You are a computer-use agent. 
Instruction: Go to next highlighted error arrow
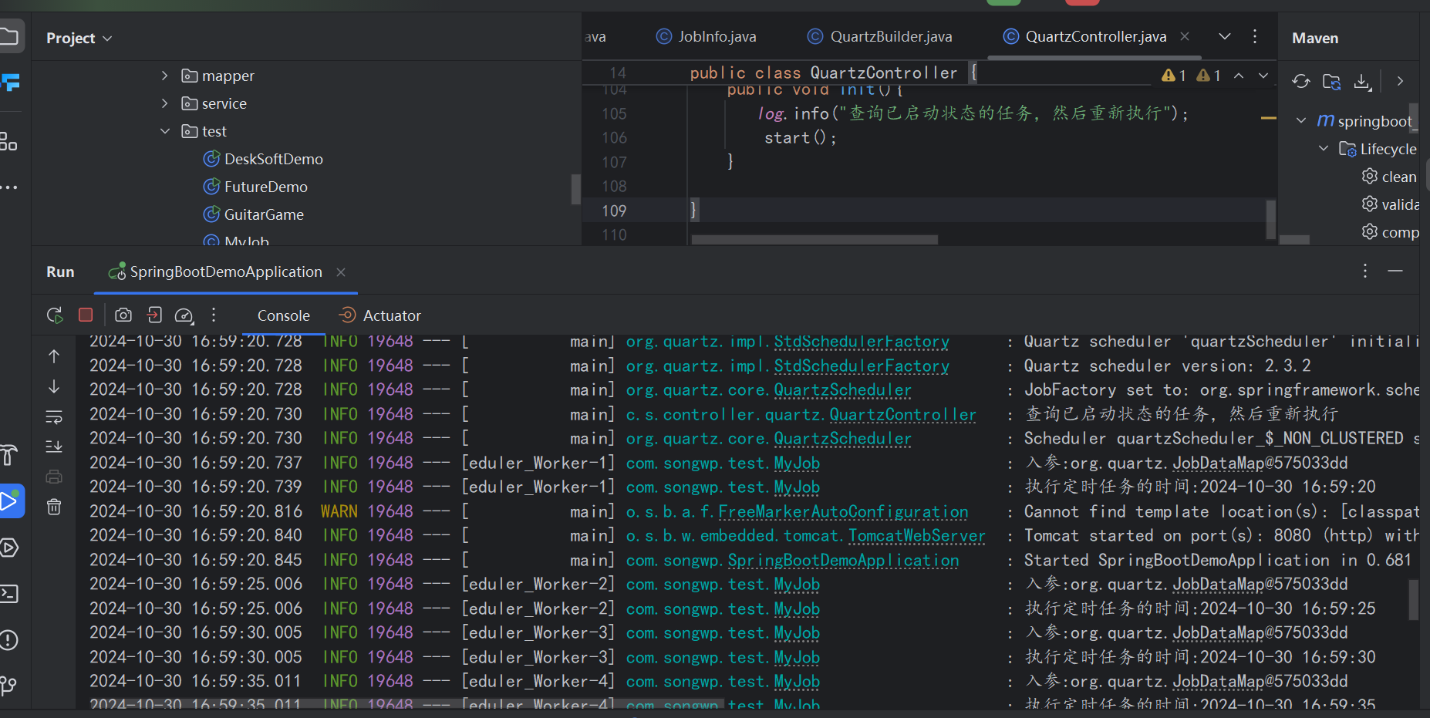pyautogui.click(x=1263, y=75)
